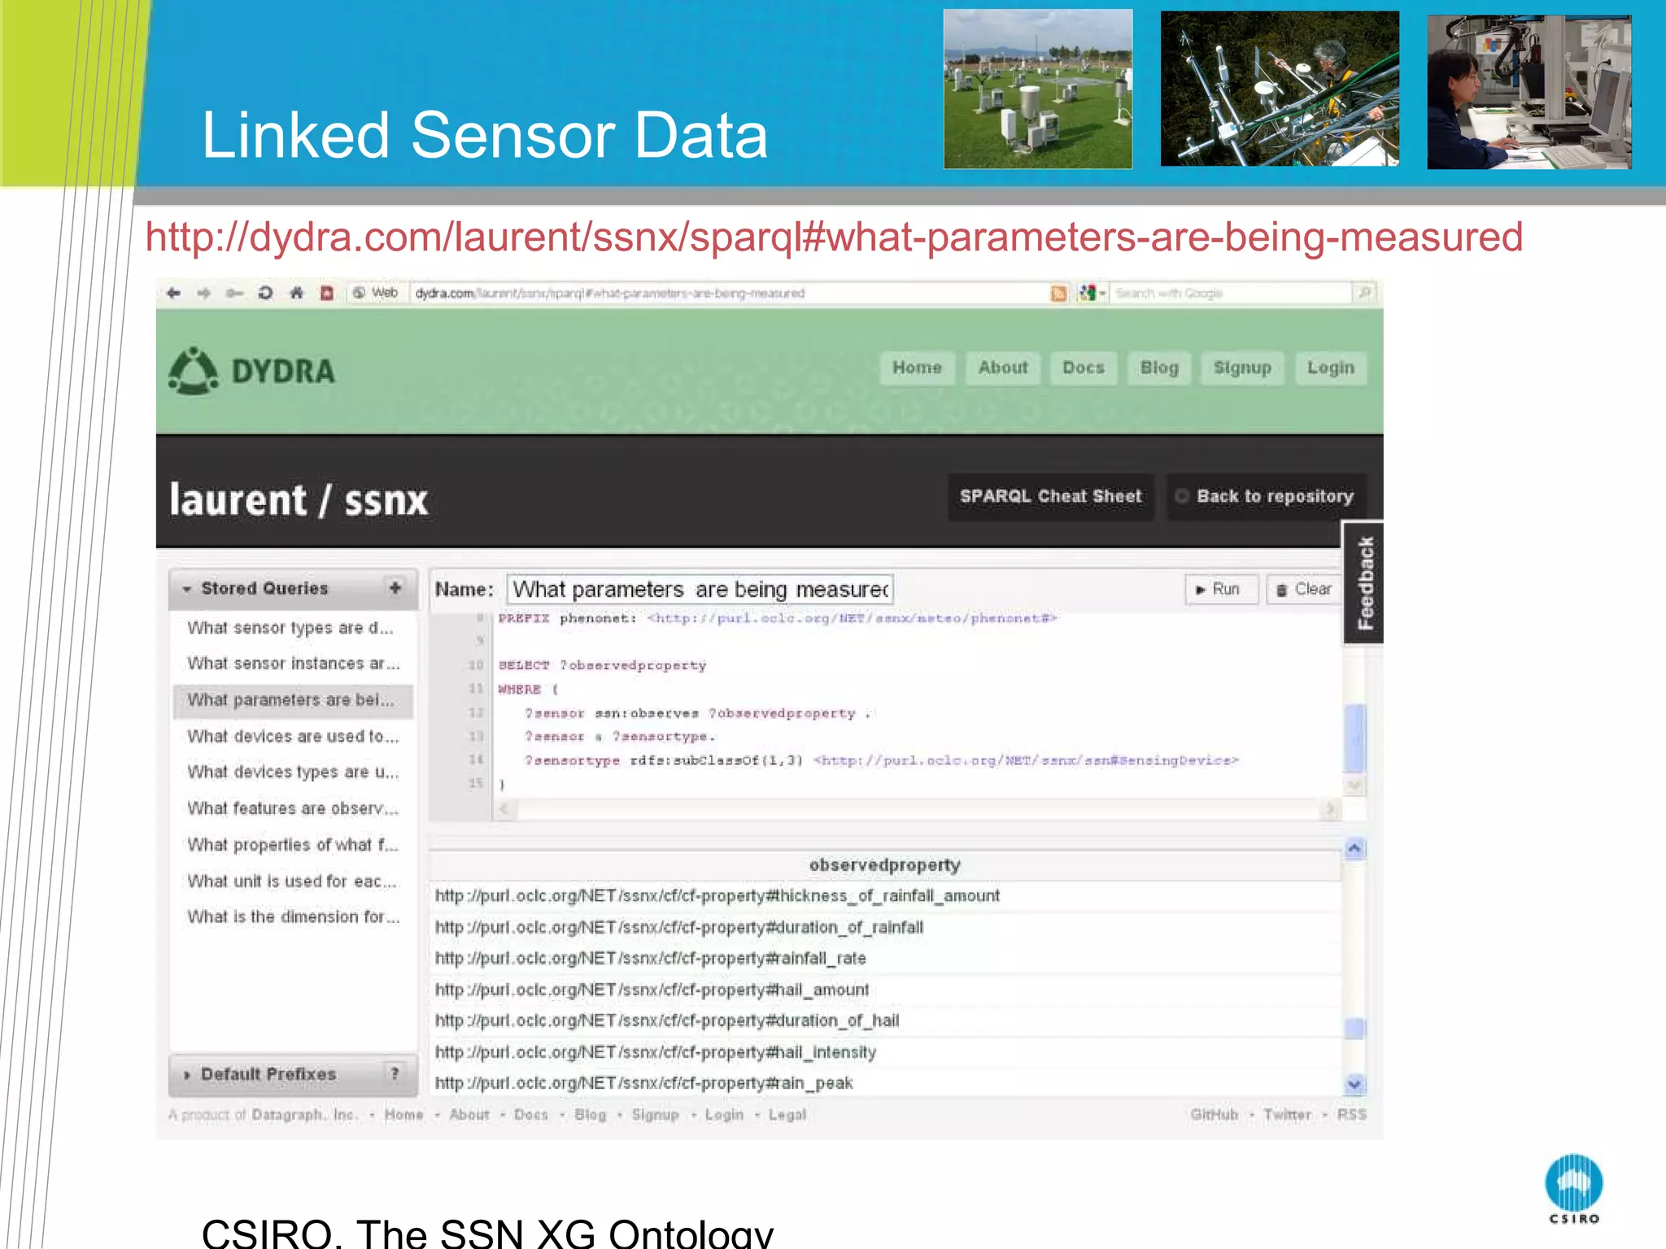Image resolution: width=1666 pixels, height=1249 pixels.
Task: Click the duration_of_rainfall result row
Action: 884,927
